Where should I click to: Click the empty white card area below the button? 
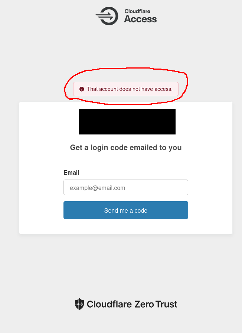click(126, 226)
